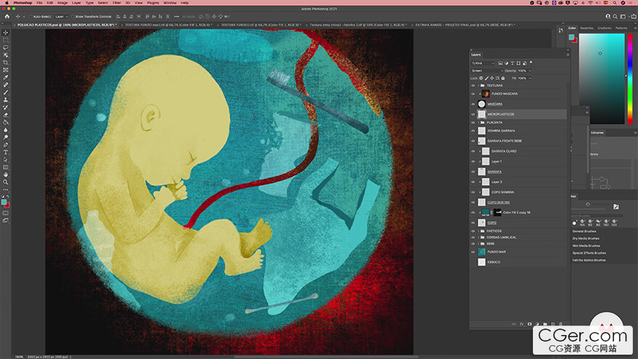Select the Eyedropper tool
638x359 pixels.
[6, 78]
